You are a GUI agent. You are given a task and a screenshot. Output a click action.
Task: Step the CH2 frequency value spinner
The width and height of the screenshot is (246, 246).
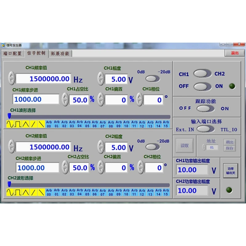click(12, 146)
